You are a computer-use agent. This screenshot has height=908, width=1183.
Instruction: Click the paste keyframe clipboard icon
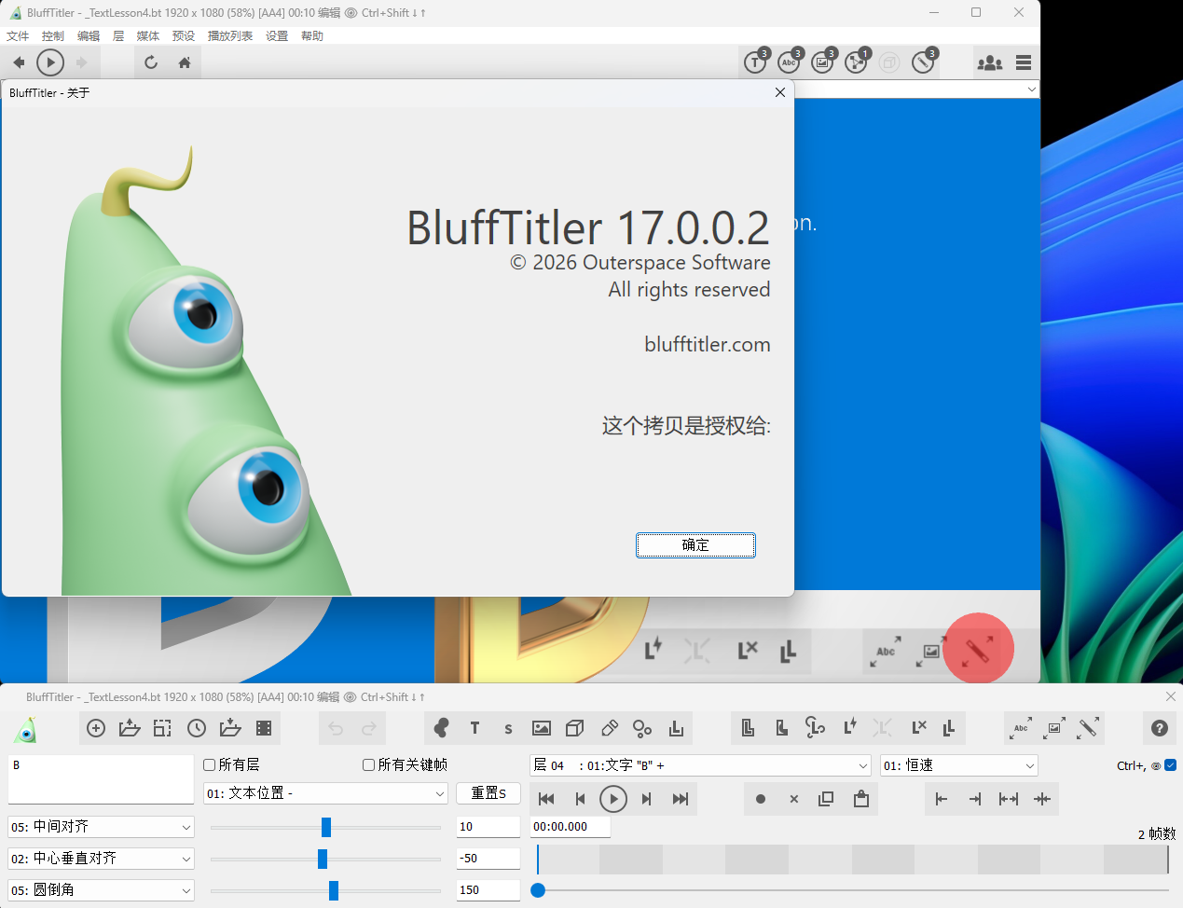pos(861,799)
